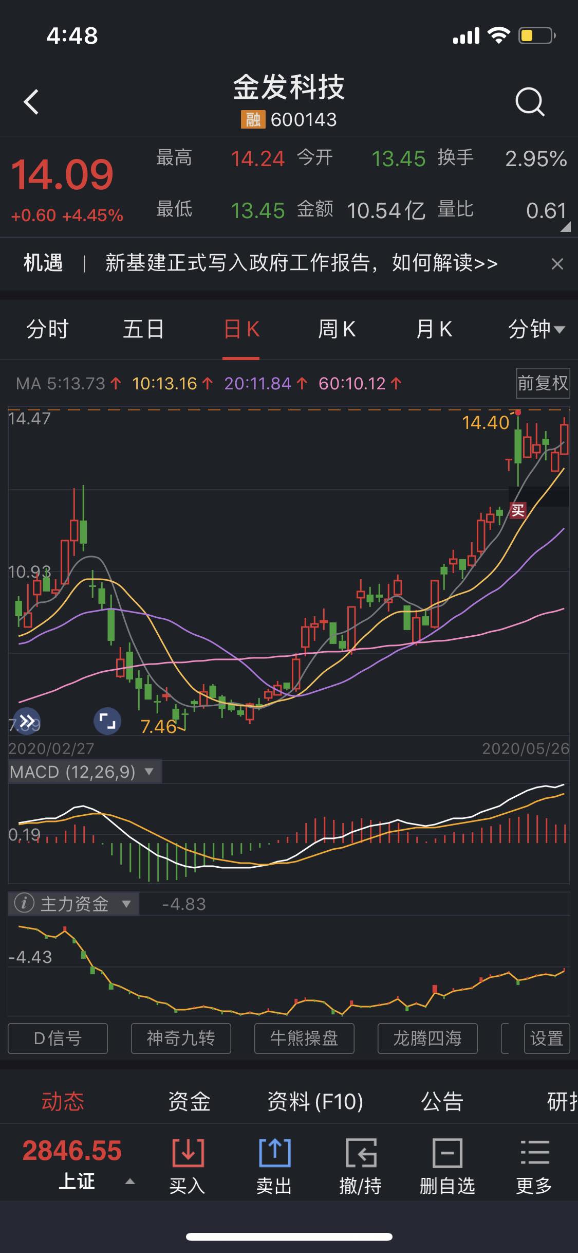Select the 神奇九转 indicator button
Image resolution: width=578 pixels, height=1253 pixels.
(181, 1039)
